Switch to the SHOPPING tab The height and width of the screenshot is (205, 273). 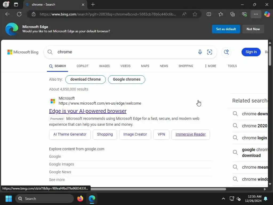tap(186, 66)
